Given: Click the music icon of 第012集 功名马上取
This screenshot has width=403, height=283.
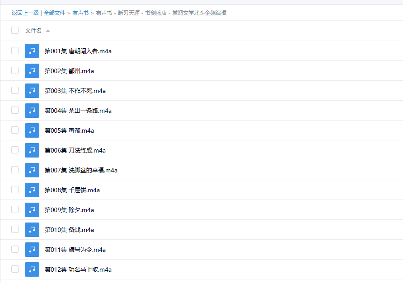Looking at the screenshot, I should click(32, 269).
